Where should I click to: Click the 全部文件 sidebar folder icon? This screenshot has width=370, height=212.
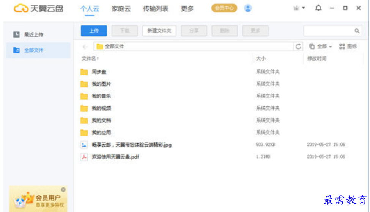pyautogui.click(x=16, y=50)
